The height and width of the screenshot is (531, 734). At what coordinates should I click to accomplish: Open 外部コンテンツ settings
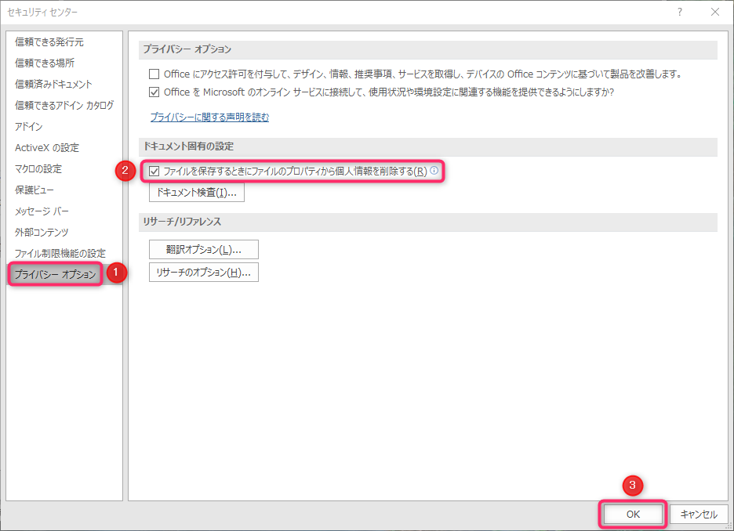tap(42, 233)
